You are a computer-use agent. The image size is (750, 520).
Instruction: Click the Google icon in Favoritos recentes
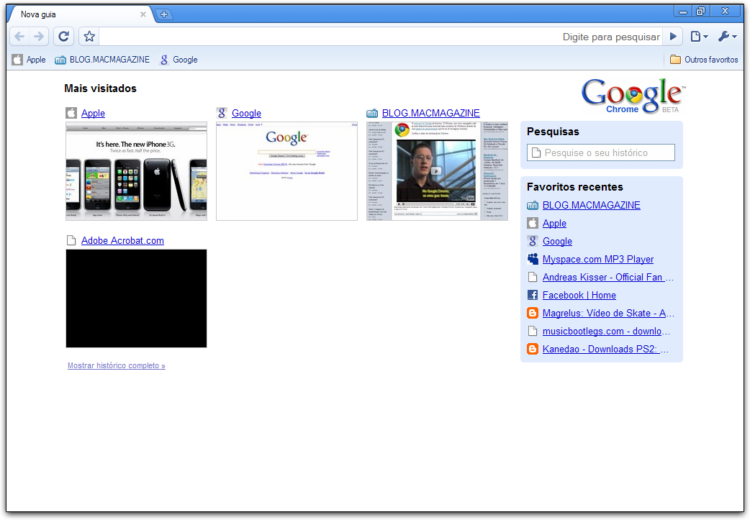533,241
